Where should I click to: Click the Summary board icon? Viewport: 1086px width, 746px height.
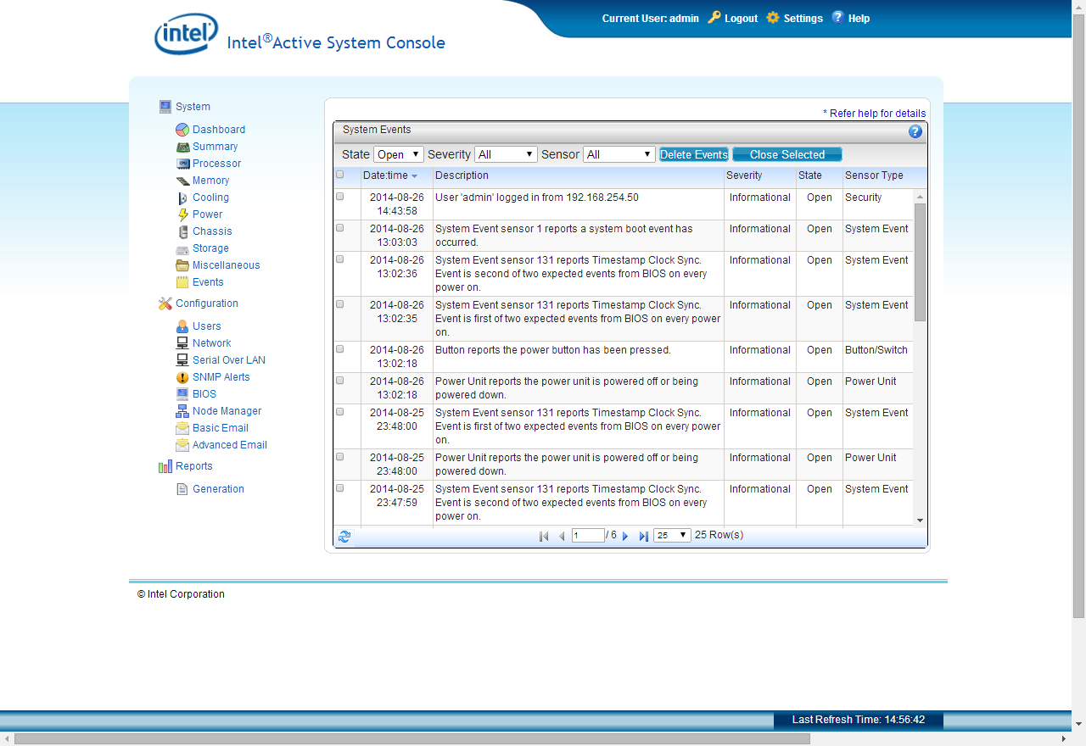coord(182,147)
